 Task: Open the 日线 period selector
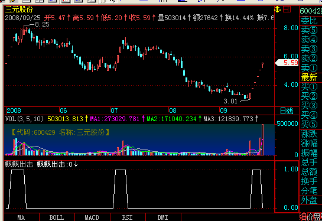pyautogui.click(x=287, y=111)
